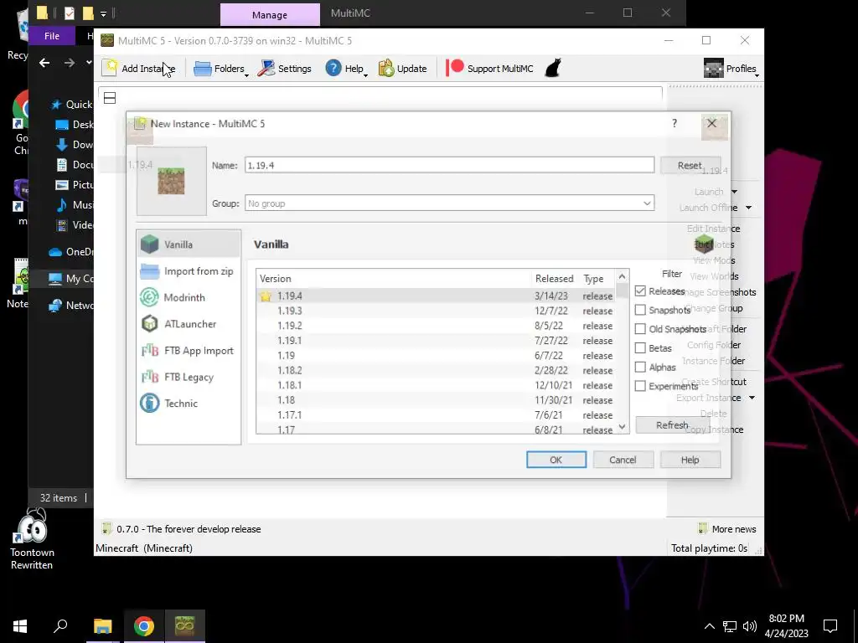Select the Modrinth source in the sidebar
Screen dimensions: 858x643
[189, 297]
